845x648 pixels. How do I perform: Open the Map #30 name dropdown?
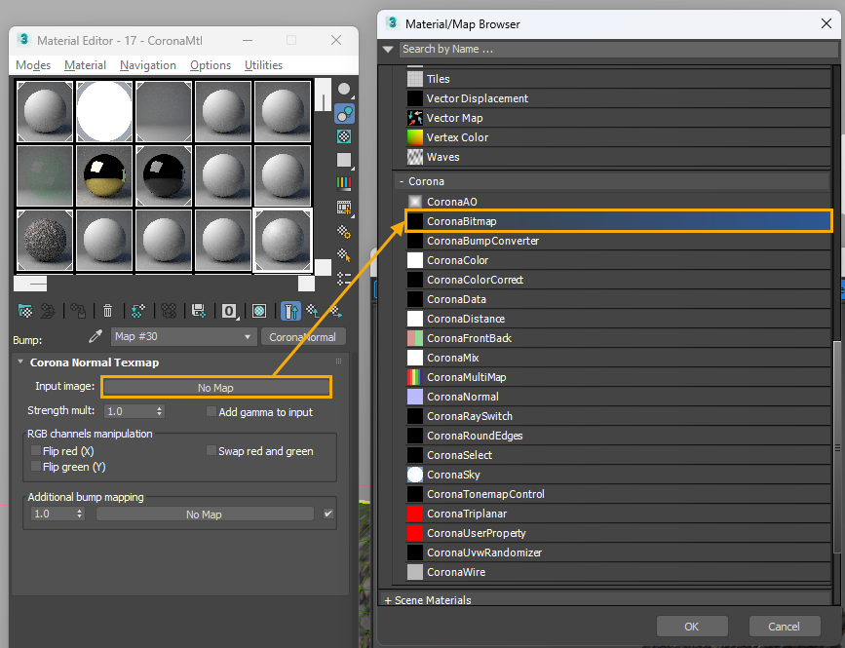point(183,336)
